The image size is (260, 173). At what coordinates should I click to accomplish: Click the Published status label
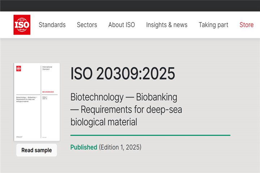click(83, 147)
